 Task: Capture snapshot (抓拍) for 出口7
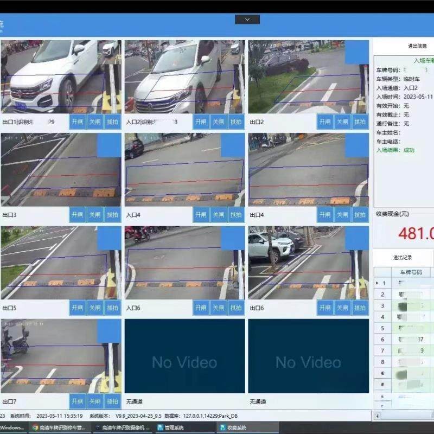point(112,401)
